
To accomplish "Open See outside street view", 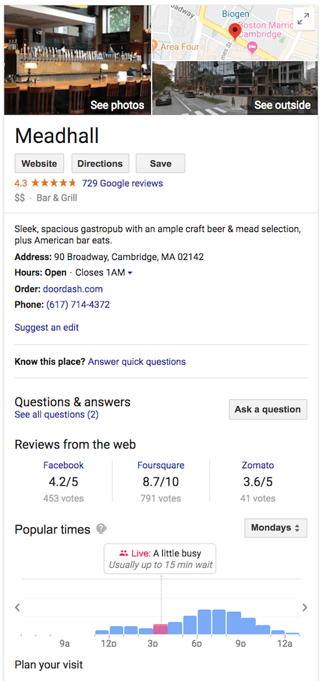I will [235, 88].
